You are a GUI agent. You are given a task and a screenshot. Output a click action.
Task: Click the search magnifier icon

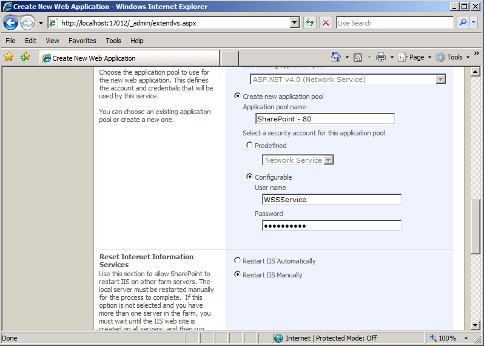pos(463,22)
